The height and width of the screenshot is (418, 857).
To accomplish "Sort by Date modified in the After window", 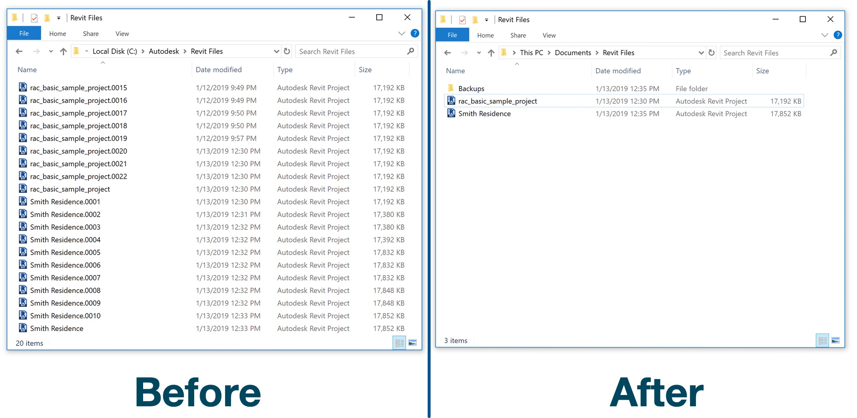I will pyautogui.click(x=618, y=71).
